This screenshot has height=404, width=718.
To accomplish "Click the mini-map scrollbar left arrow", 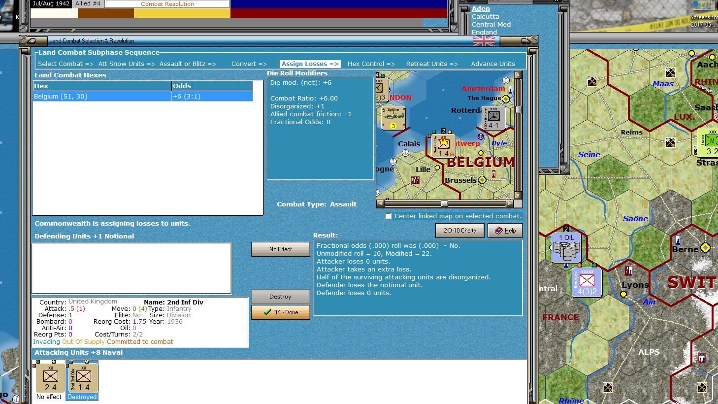I will click(380, 203).
